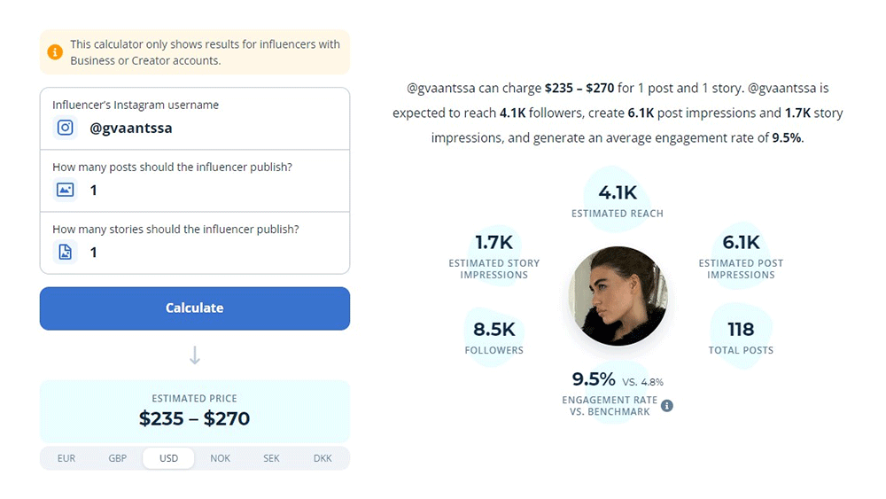This screenshot has height=499, width=886.
Task: Click the stories file icon
Action: click(65, 253)
